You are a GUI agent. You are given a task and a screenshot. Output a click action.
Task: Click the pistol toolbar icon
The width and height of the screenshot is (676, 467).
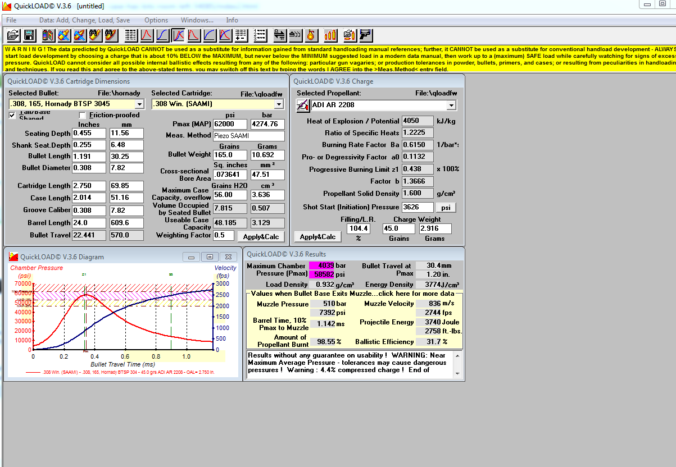pyautogui.click(x=366, y=35)
